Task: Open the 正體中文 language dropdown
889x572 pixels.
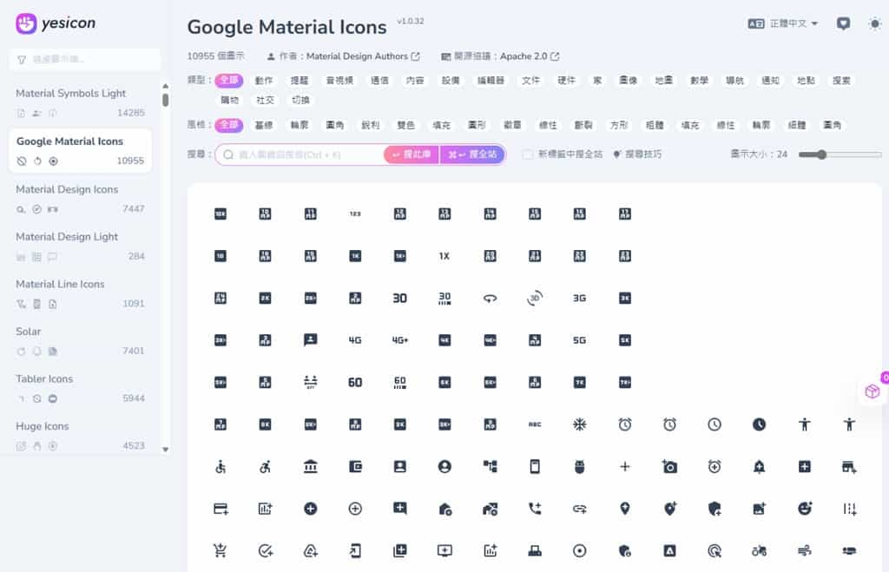Action: click(783, 23)
